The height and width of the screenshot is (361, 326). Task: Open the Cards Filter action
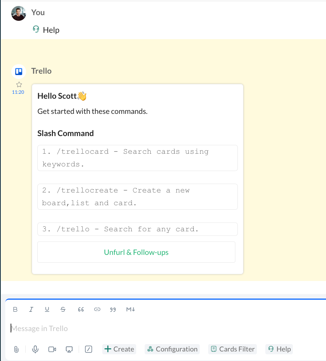(x=233, y=349)
